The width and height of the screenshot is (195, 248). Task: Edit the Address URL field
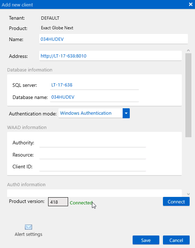[x=111, y=56]
